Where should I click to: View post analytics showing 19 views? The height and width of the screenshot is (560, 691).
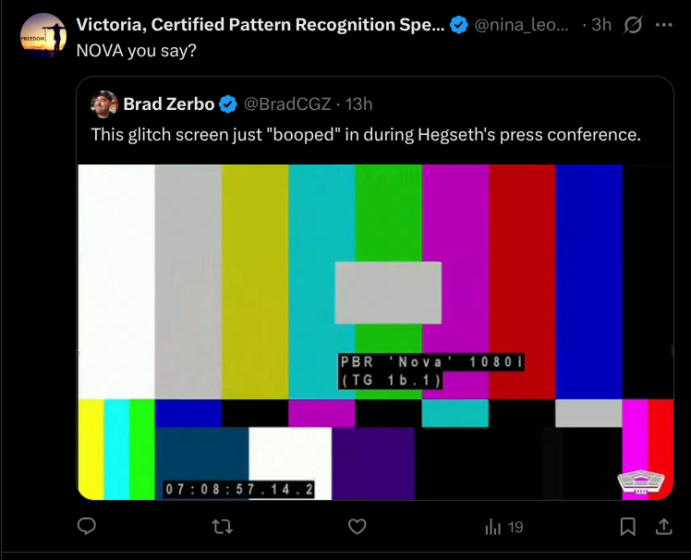pyautogui.click(x=503, y=527)
